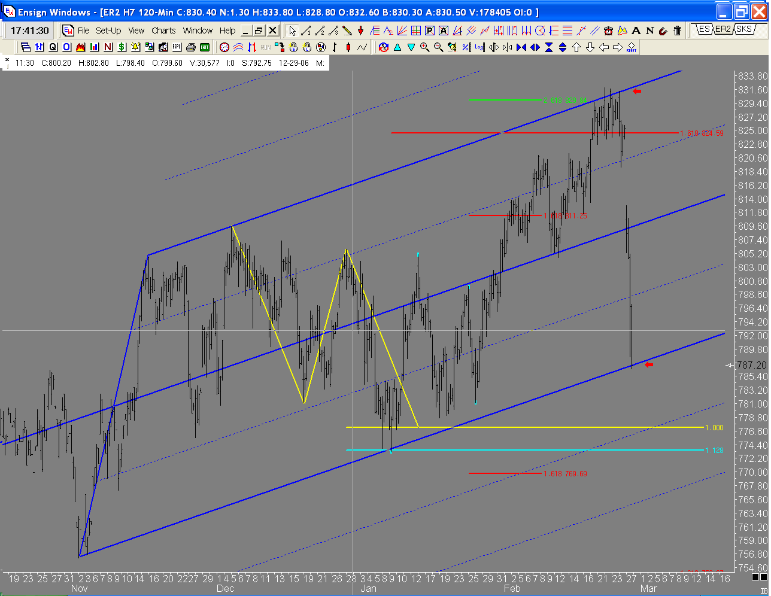Click the green EXIT icon

pyautogui.click(x=205, y=47)
